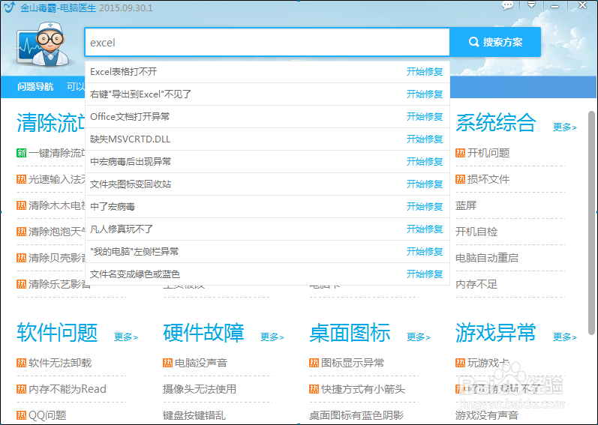
Task: Click the 搜索方案 search button
Action: pyautogui.click(x=495, y=42)
